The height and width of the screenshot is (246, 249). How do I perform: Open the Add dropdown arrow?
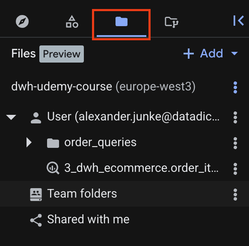[x=234, y=53]
